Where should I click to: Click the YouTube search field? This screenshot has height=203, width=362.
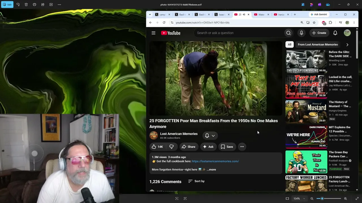[x=239, y=33]
